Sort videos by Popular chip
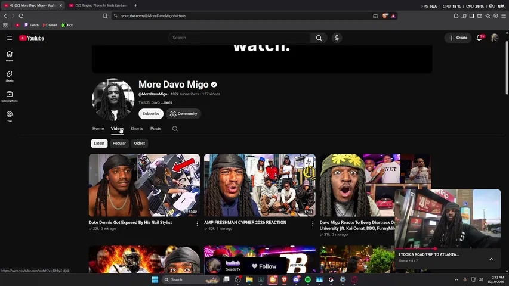The image size is (509, 286). point(119,144)
